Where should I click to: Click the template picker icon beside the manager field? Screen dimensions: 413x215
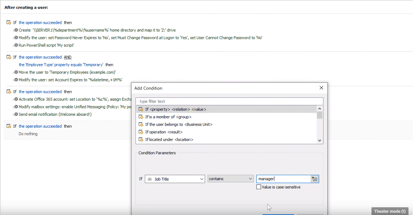[315, 179]
